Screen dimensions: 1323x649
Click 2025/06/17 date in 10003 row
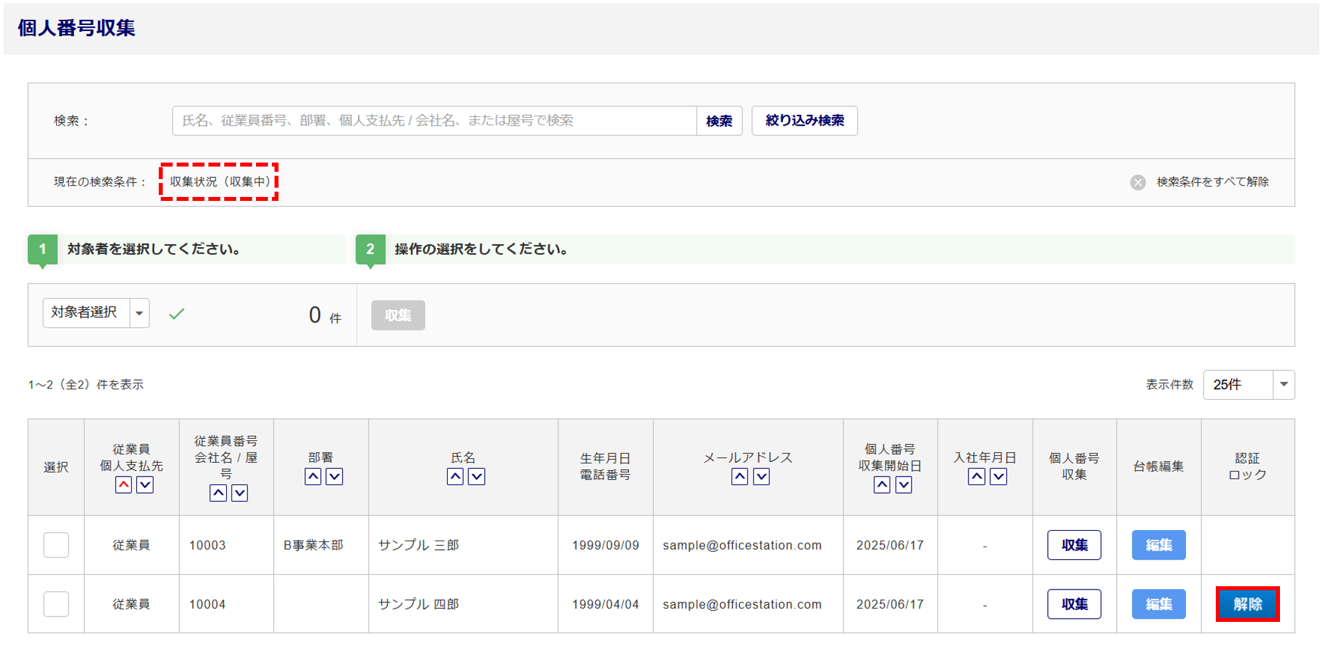890,545
